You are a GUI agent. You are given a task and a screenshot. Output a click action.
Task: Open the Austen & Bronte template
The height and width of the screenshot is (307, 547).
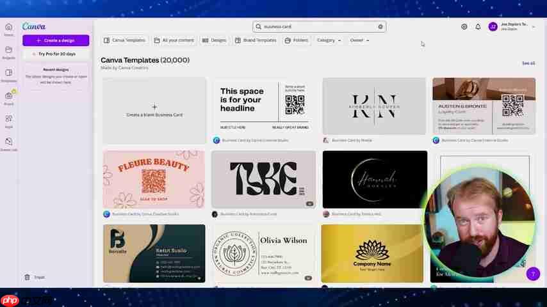point(484,106)
